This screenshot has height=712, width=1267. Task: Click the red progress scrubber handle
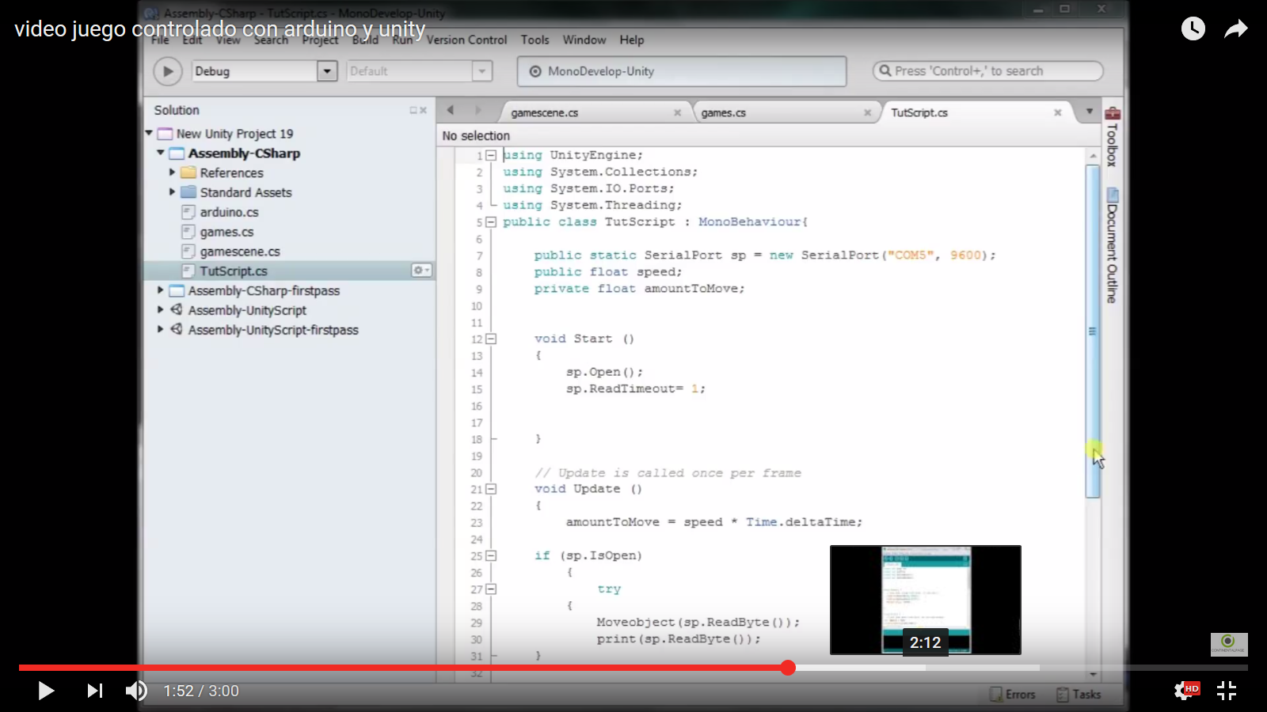click(x=788, y=668)
